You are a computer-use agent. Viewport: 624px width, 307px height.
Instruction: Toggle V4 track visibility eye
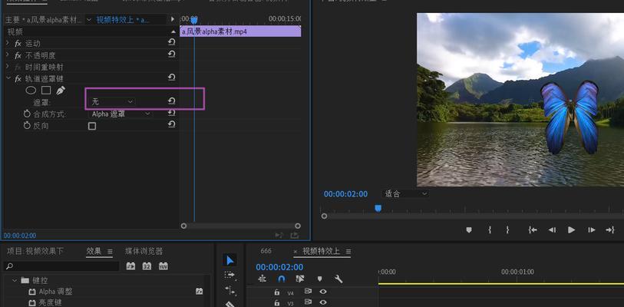click(x=323, y=292)
